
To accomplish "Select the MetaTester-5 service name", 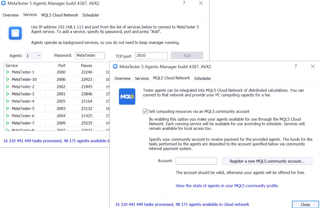I will (x=23, y=108).
